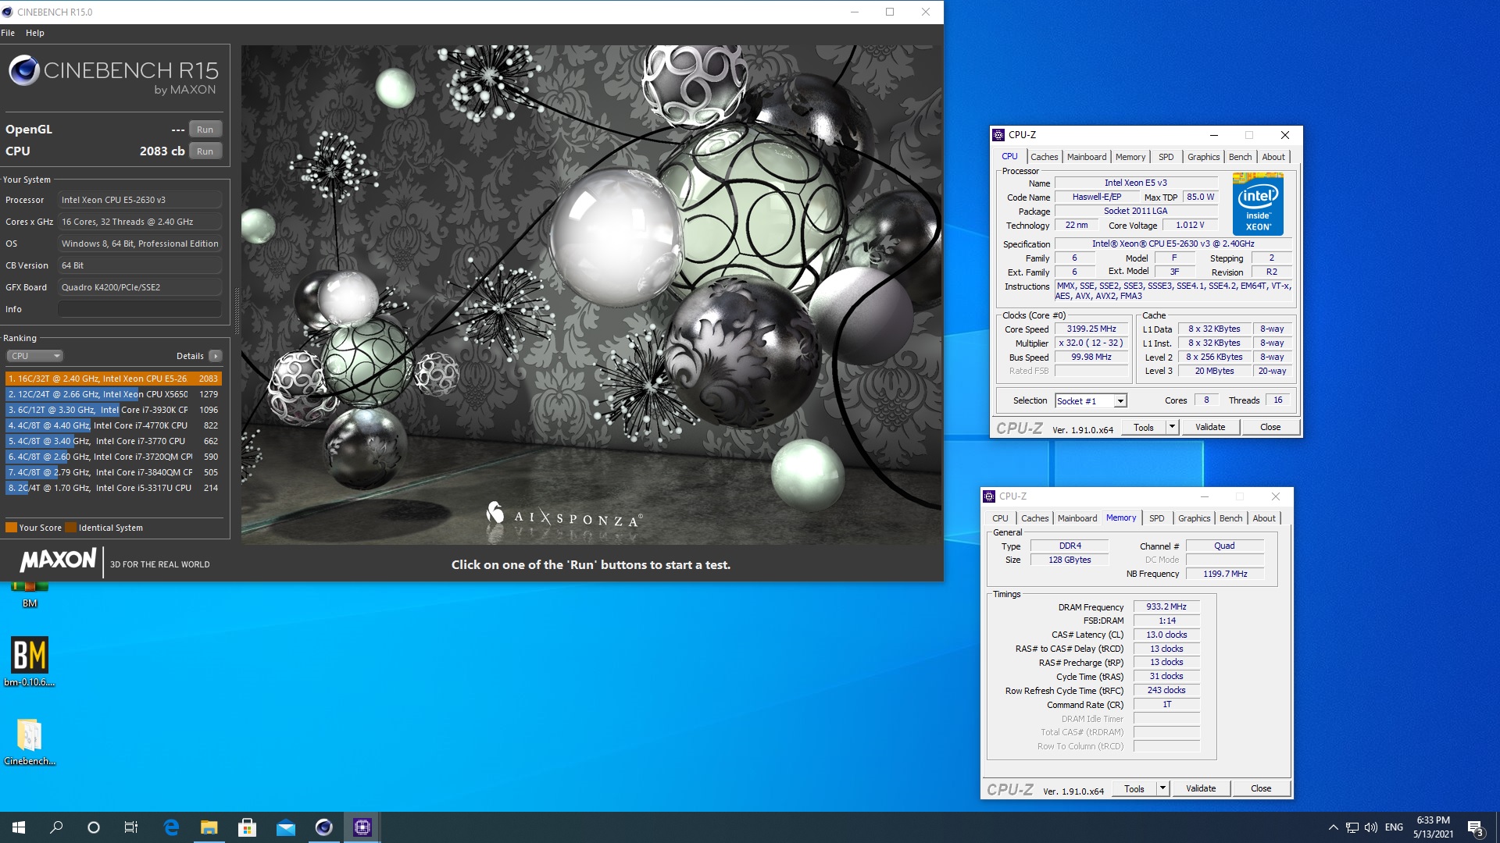
Task: Click the CPU-Z icon in lower window title bar
Action: (989, 496)
